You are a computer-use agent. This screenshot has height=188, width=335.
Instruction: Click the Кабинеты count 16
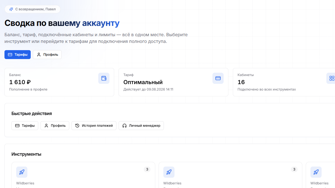(241, 82)
